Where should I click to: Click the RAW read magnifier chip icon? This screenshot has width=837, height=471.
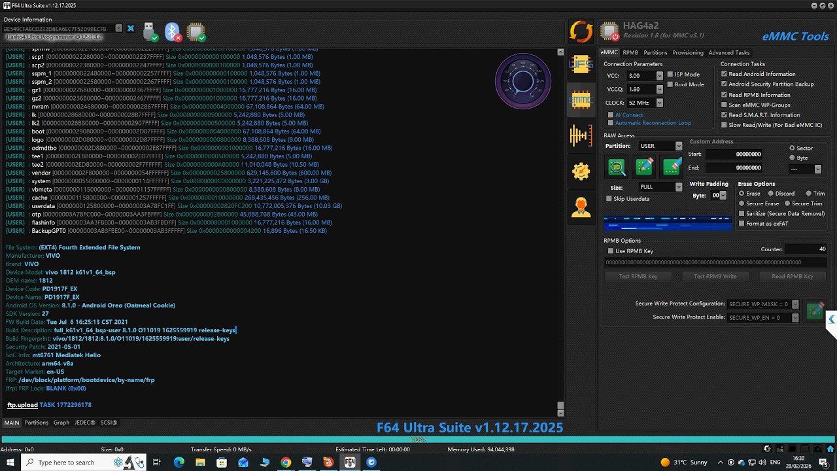(x=617, y=167)
